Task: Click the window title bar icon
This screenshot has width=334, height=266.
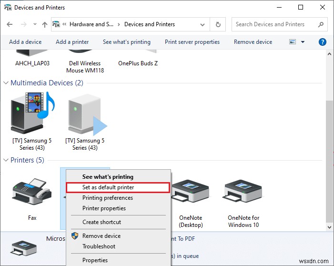Action: 8,8
